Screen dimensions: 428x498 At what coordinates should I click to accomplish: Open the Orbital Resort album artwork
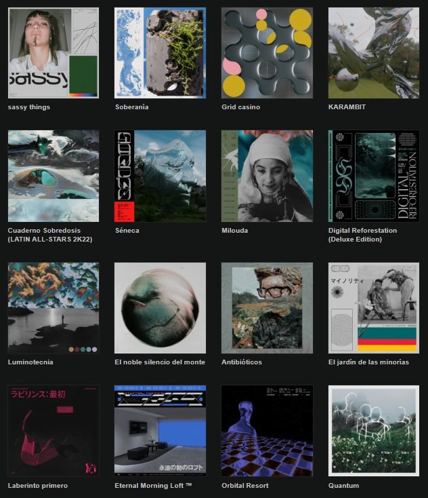tap(267, 431)
